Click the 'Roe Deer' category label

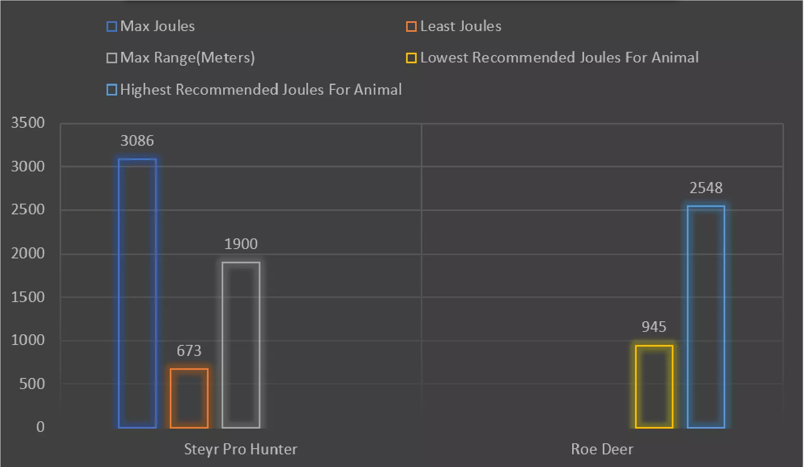pos(602,449)
